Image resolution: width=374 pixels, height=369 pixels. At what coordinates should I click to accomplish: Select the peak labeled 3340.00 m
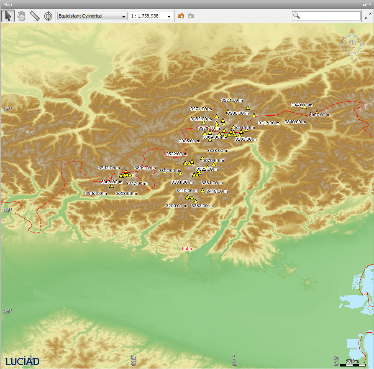(305, 107)
